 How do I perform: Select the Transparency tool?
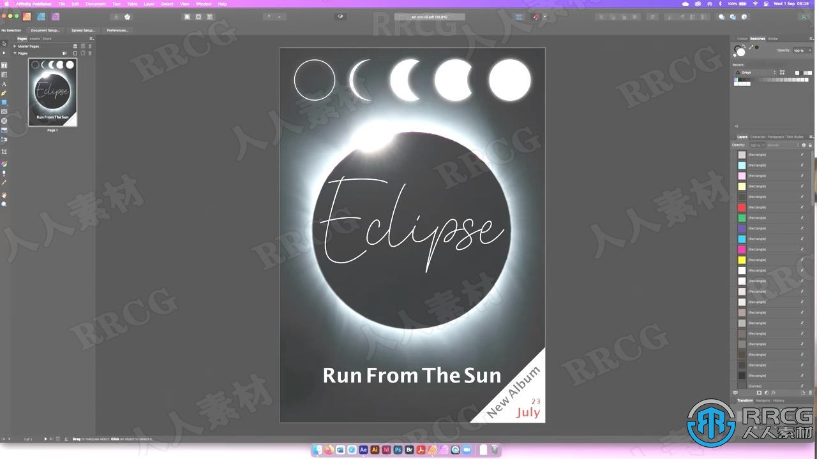[4, 173]
